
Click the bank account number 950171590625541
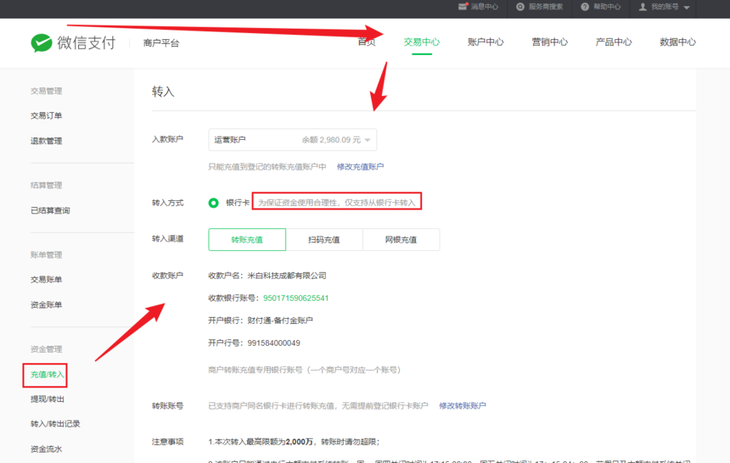click(296, 298)
